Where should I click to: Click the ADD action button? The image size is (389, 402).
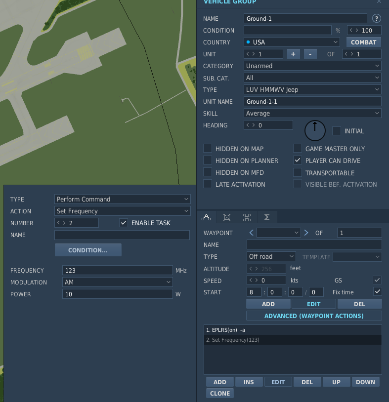click(x=220, y=382)
